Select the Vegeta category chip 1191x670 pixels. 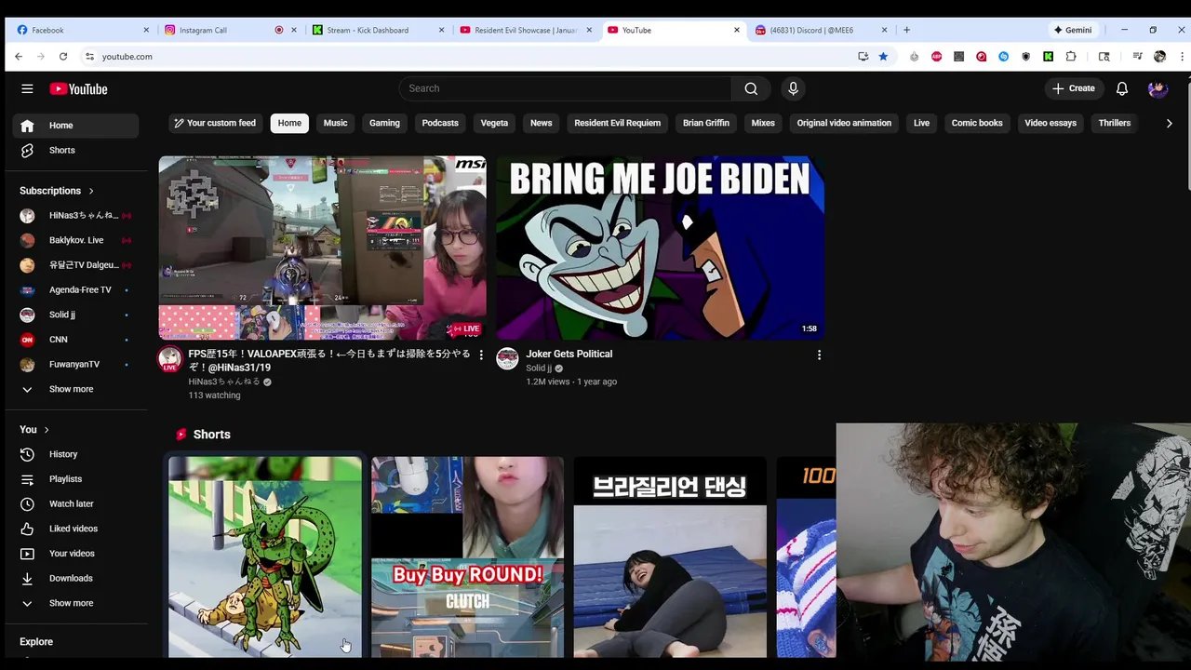494,123
